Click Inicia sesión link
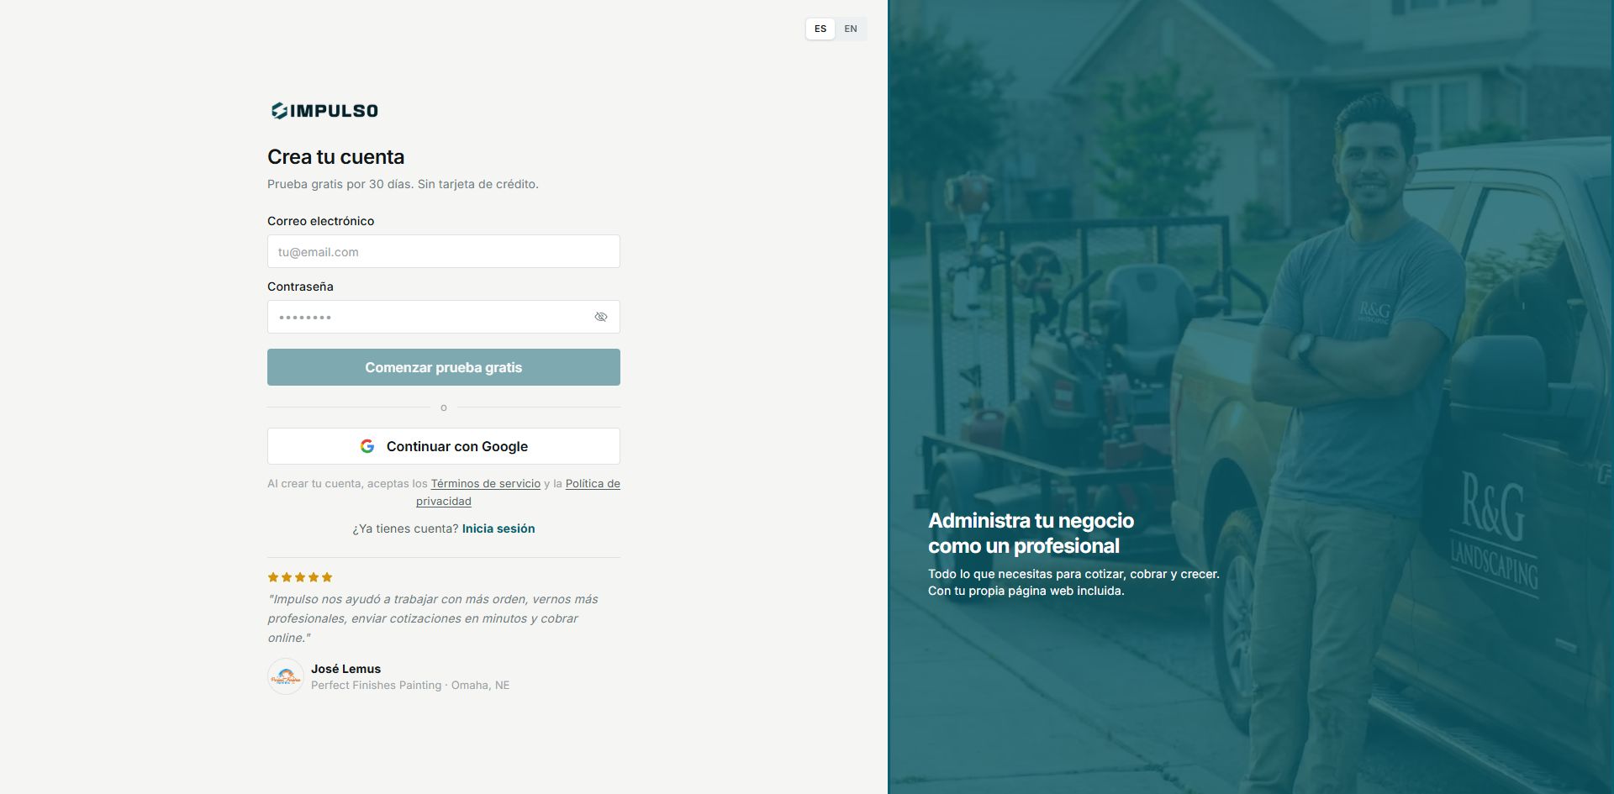This screenshot has width=1614, height=794. [x=498, y=528]
